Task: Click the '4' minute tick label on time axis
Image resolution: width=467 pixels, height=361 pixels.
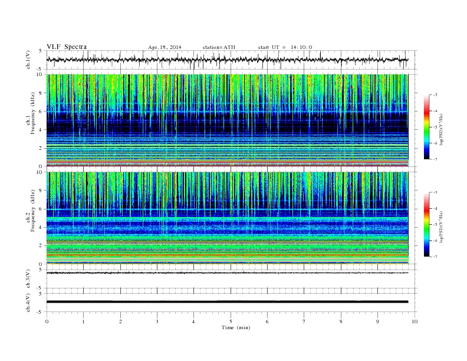Action: coord(194,321)
